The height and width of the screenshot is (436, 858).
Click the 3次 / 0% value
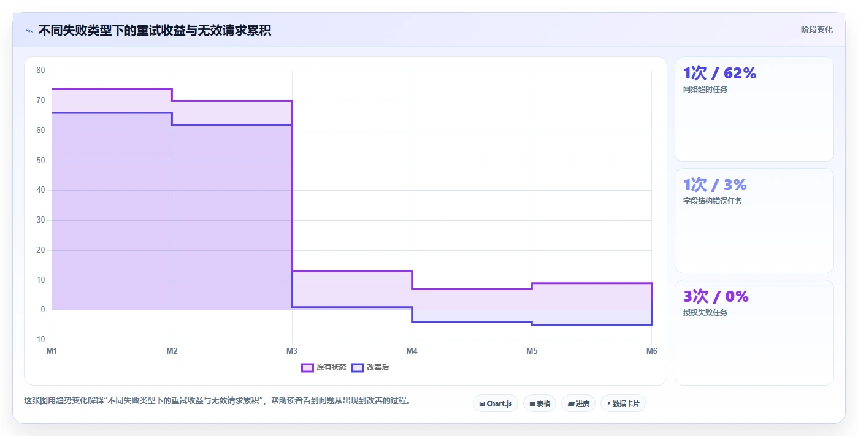(716, 296)
